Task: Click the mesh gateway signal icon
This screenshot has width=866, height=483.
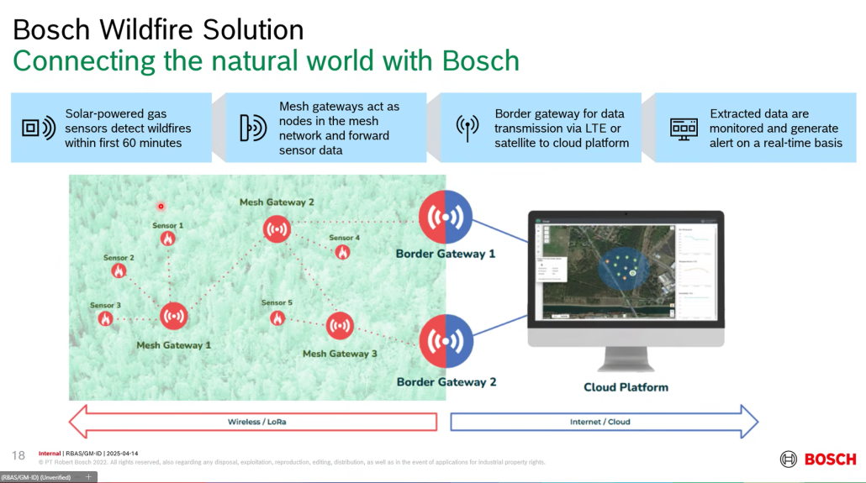Action: pyautogui.click(x=254, y=128)
